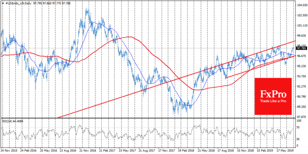This screenshot has height=154, width=308.
Task: Click the FxPro logo
Action: tap(273, 96)
